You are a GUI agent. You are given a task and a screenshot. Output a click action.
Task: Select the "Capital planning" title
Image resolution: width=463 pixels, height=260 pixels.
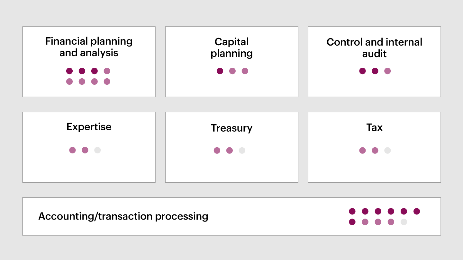point(232,48)
